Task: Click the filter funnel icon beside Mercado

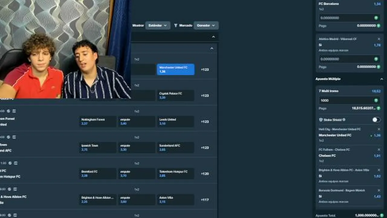Action: click(176, 25)
